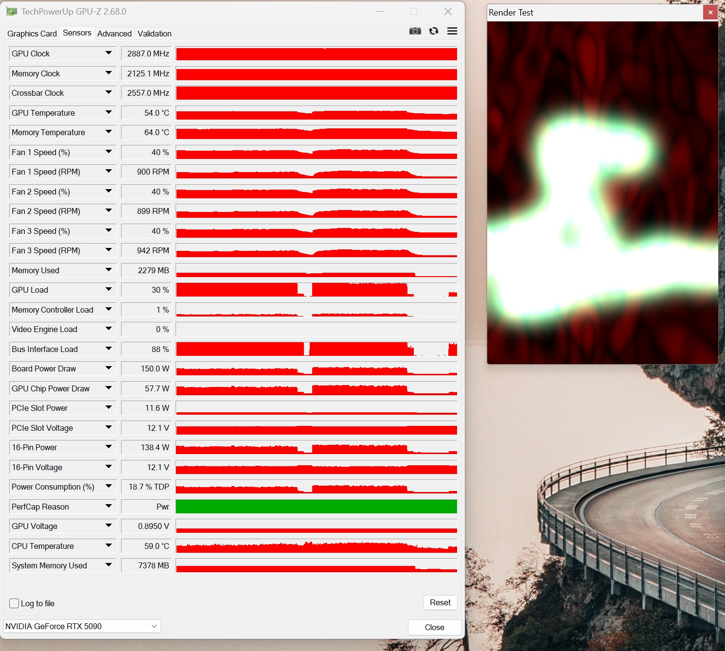725x651 pixels.
Task: Open the GPU Temperature sensor dropdown
Action: 108,112
